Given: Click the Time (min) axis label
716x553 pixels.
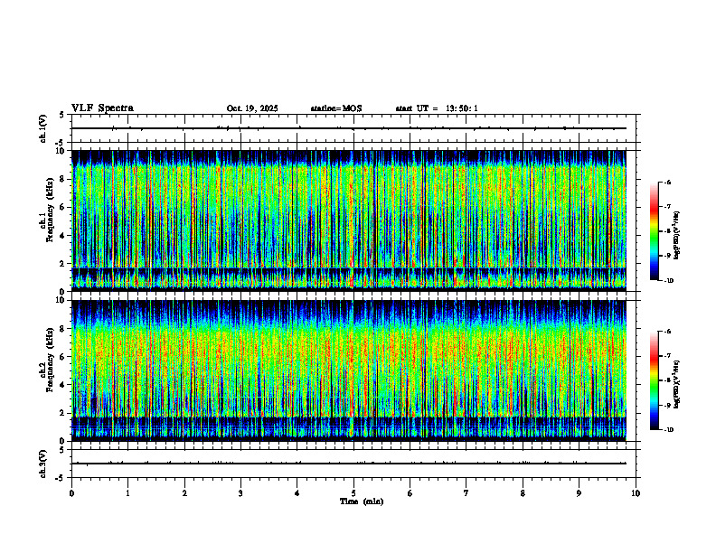Looking at the screenshot, I should click(x=362, y=501).
